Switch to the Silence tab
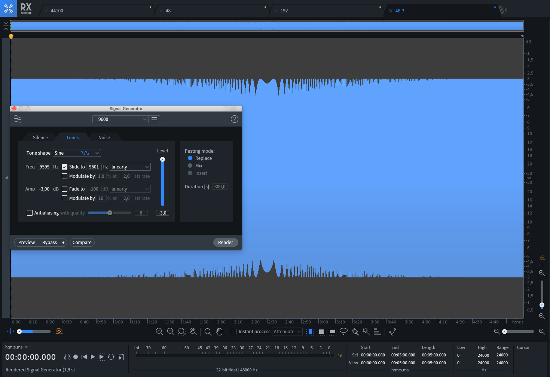This screenshot has width=550, height=377. point(40,138)
